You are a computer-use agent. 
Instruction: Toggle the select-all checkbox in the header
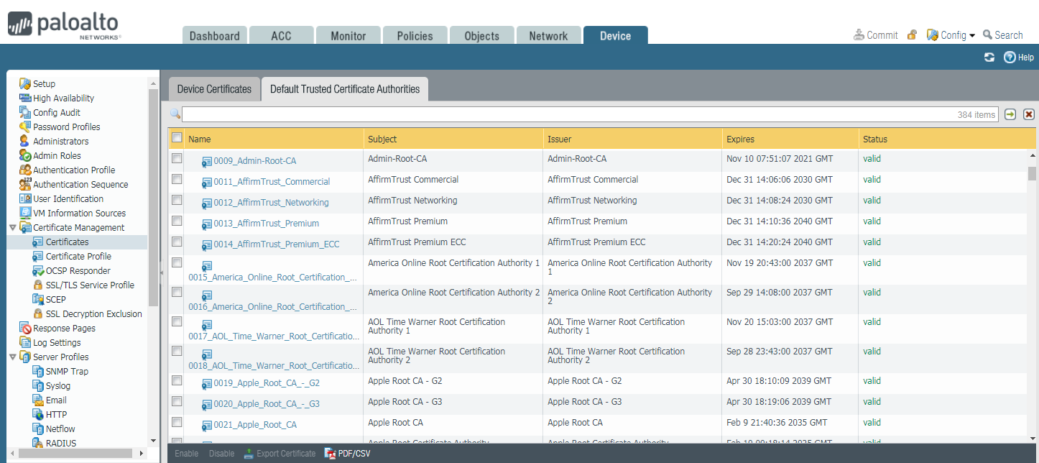tap(177, 138)
